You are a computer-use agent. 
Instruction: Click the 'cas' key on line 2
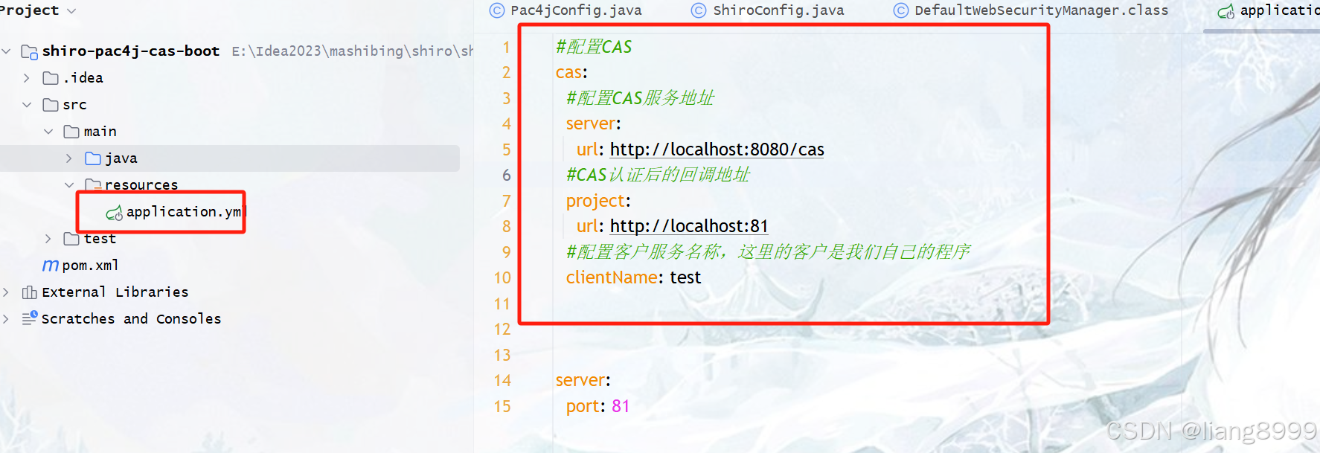[x=568, y=73]
